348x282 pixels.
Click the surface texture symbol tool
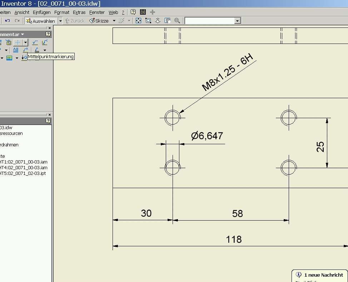click(x=35, y=42)
